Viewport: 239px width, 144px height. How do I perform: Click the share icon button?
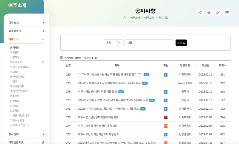200,12
